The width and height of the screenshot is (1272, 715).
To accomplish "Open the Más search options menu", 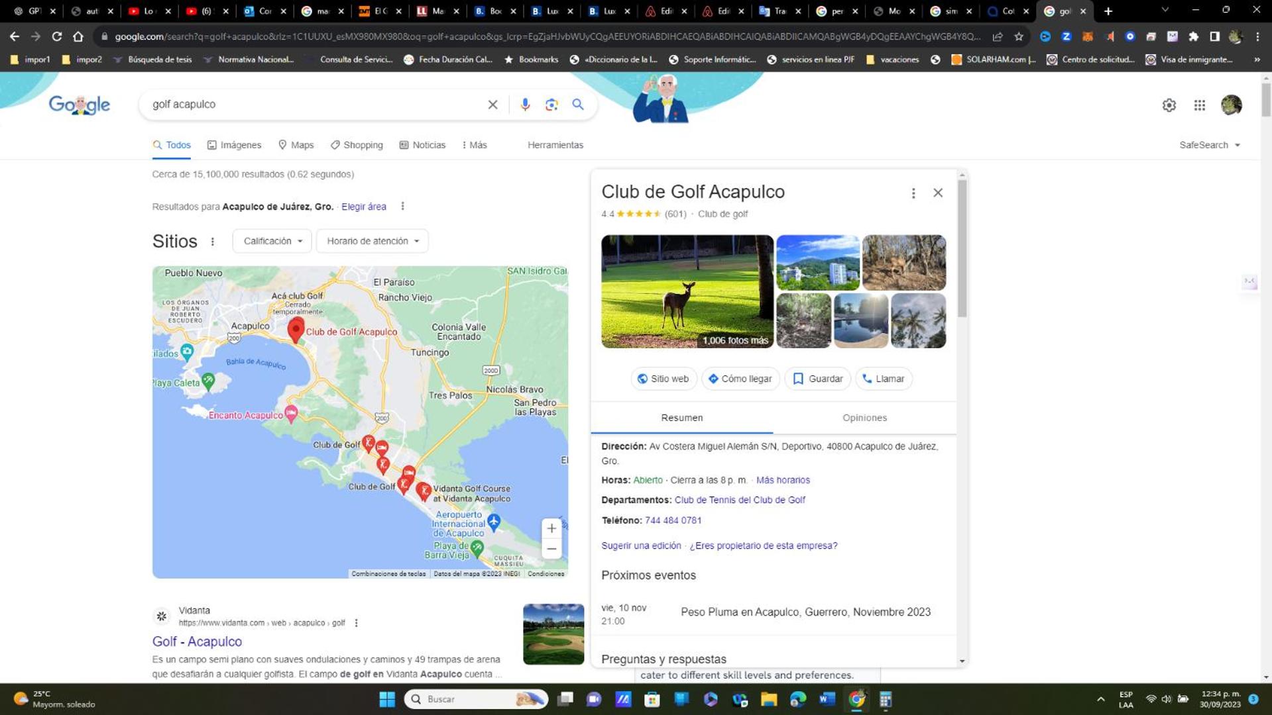I will coord(475,145).
